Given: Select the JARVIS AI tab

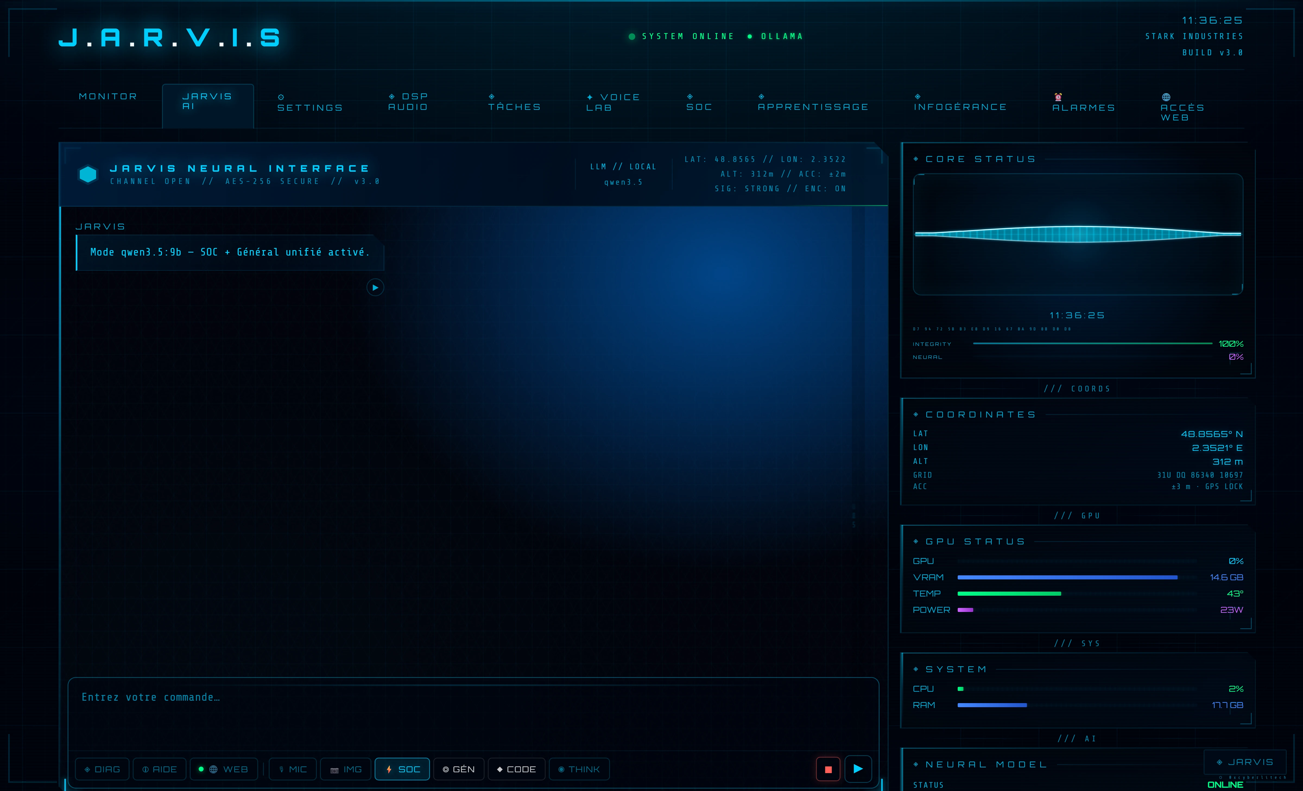Looking at the screenshot, I should (208, 106).
